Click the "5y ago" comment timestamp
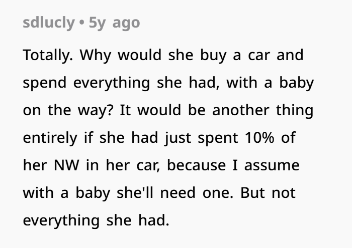The width and height of the screenshot is (352, 248). [114, 23]
